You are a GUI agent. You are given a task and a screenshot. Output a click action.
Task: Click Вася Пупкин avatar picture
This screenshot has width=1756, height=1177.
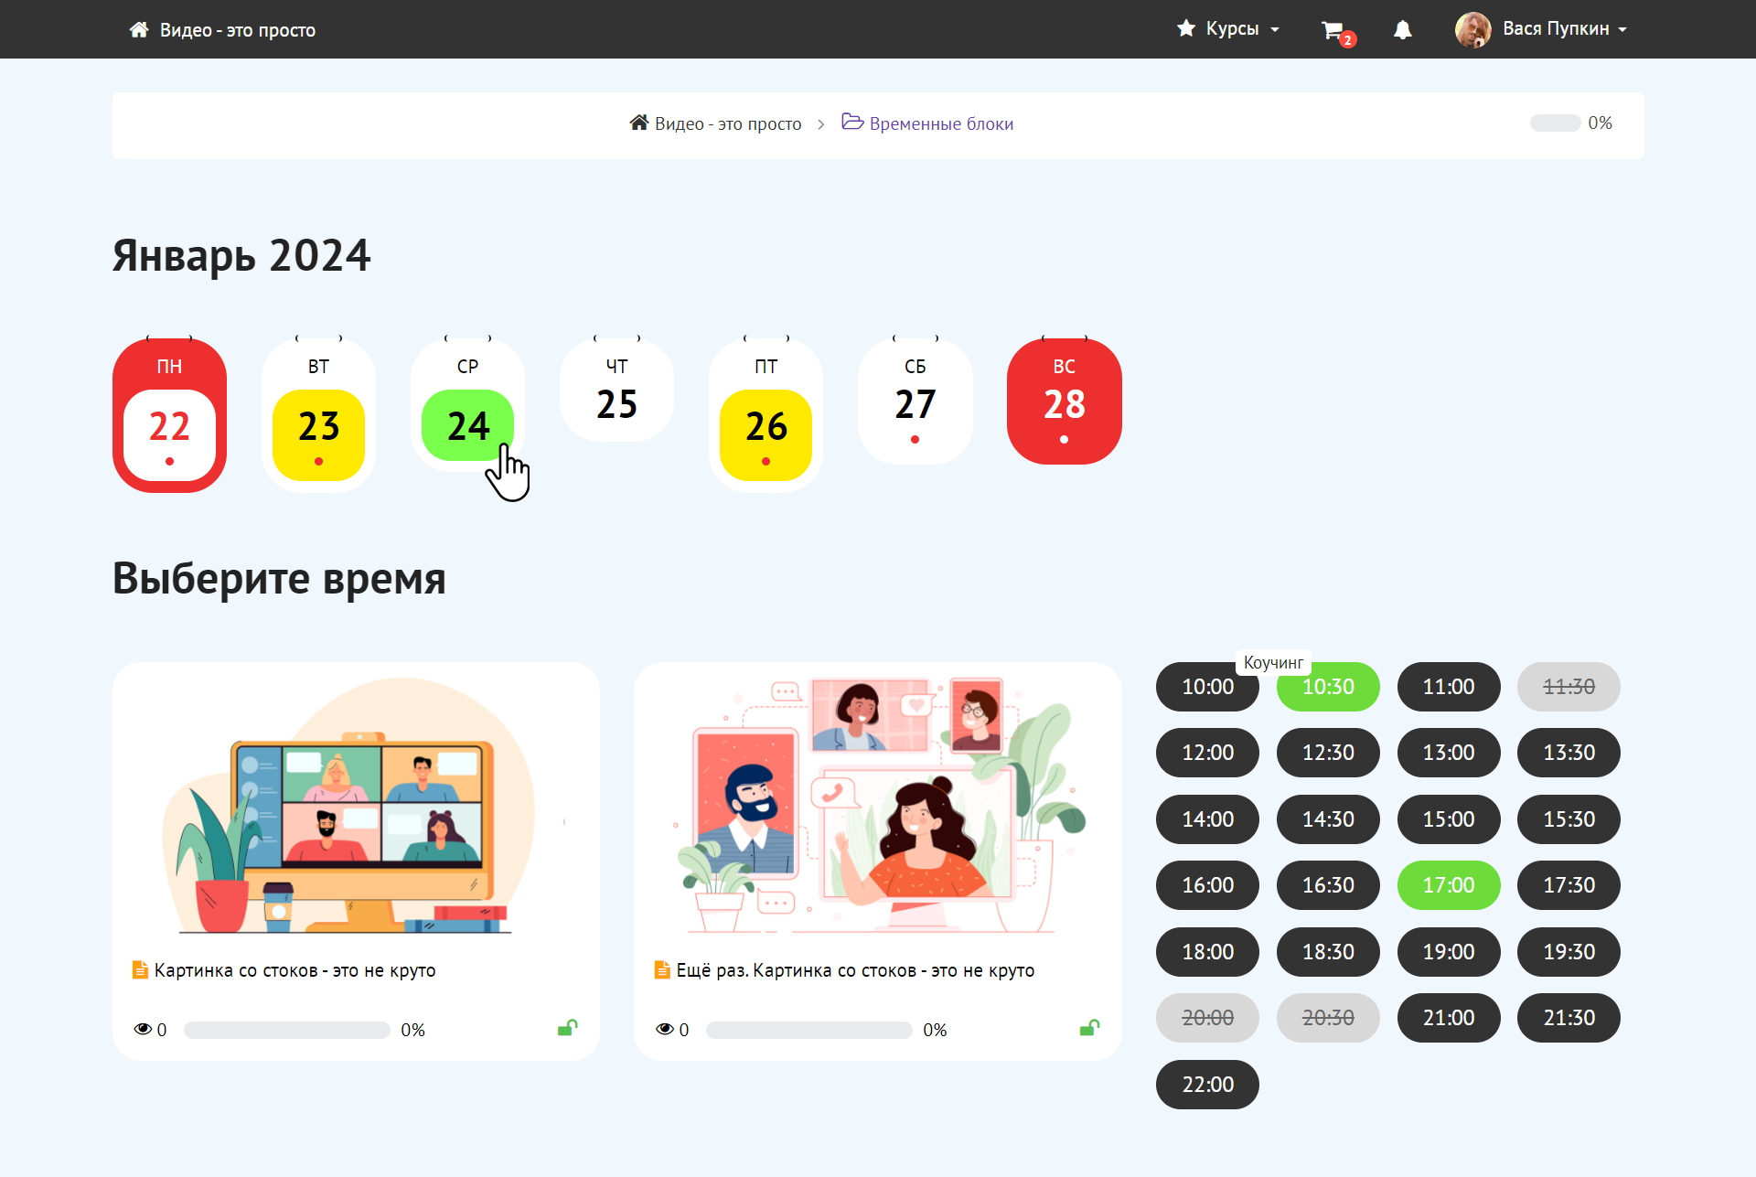1472,29
